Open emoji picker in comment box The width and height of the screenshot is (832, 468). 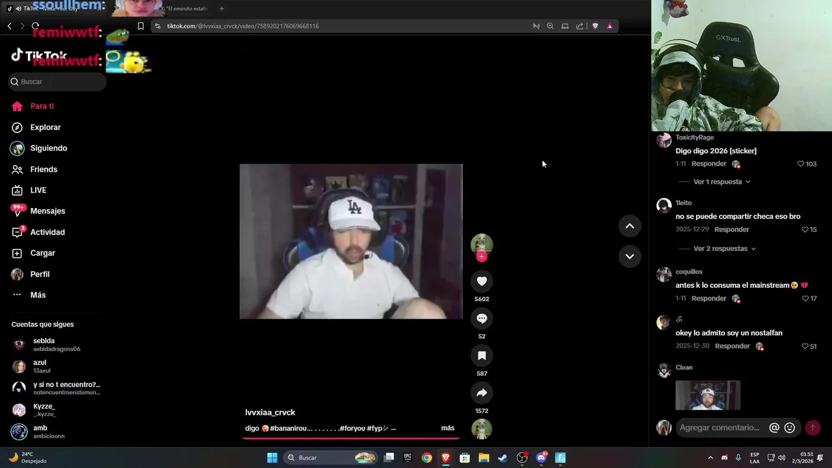[790, 428]
